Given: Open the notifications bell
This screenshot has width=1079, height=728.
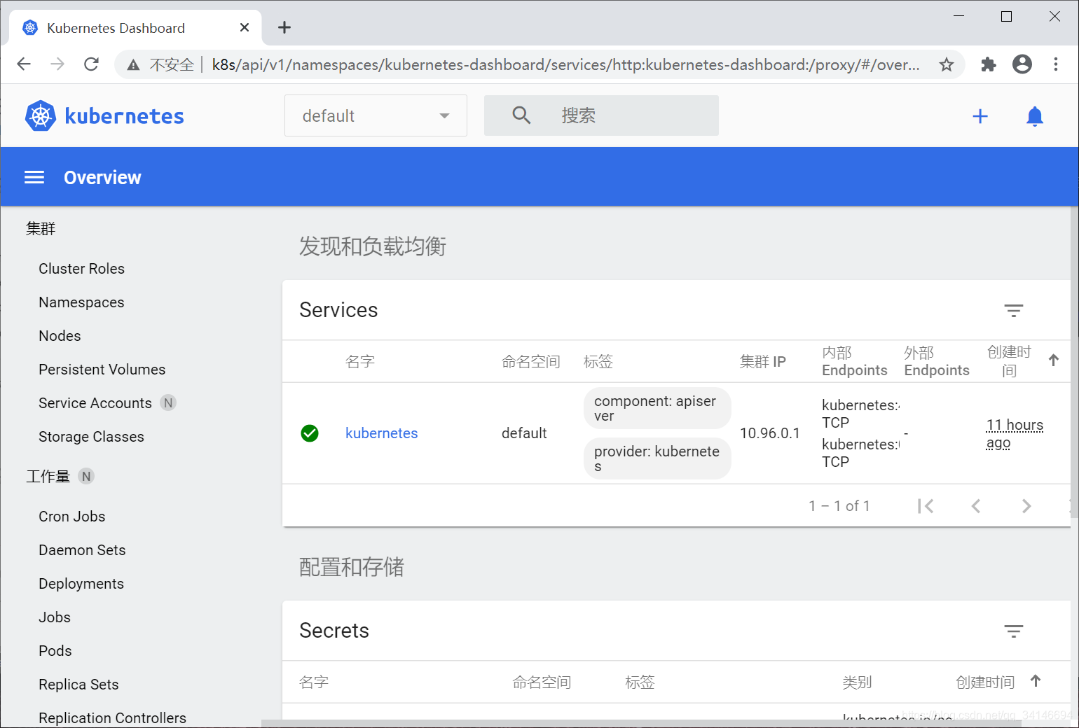Looking at the screenshot, I should click(x=1035, y=116).
